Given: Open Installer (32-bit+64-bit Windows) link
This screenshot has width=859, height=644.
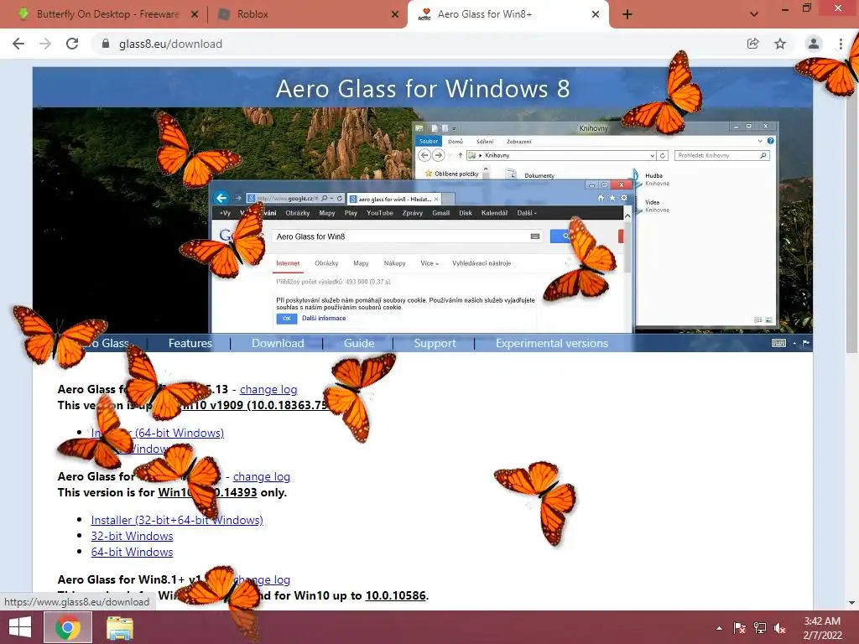Looking at the screenshot, I should (x=177, y=520).
